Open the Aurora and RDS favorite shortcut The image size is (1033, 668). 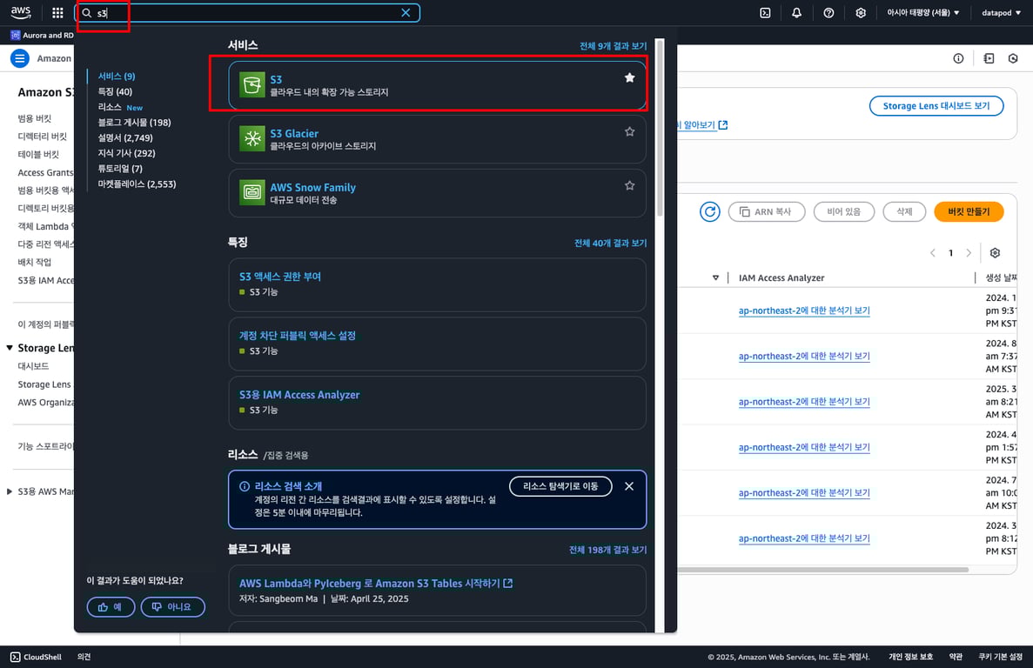click(42, 35)
